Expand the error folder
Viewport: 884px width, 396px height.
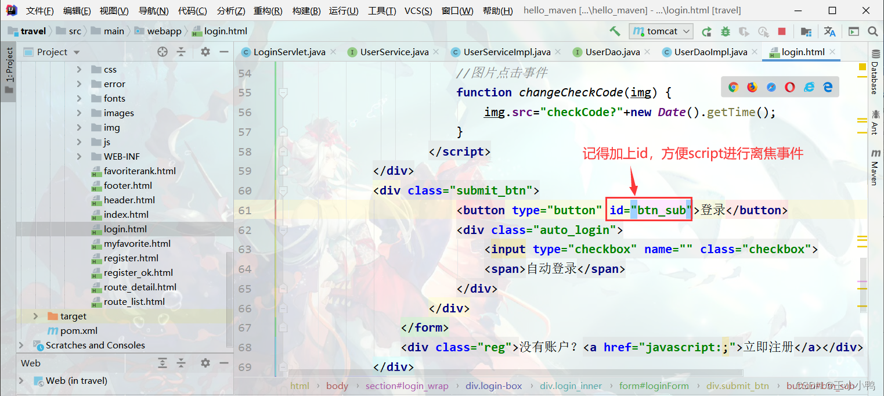79,84
